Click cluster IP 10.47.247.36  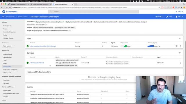tap(85, 63)
